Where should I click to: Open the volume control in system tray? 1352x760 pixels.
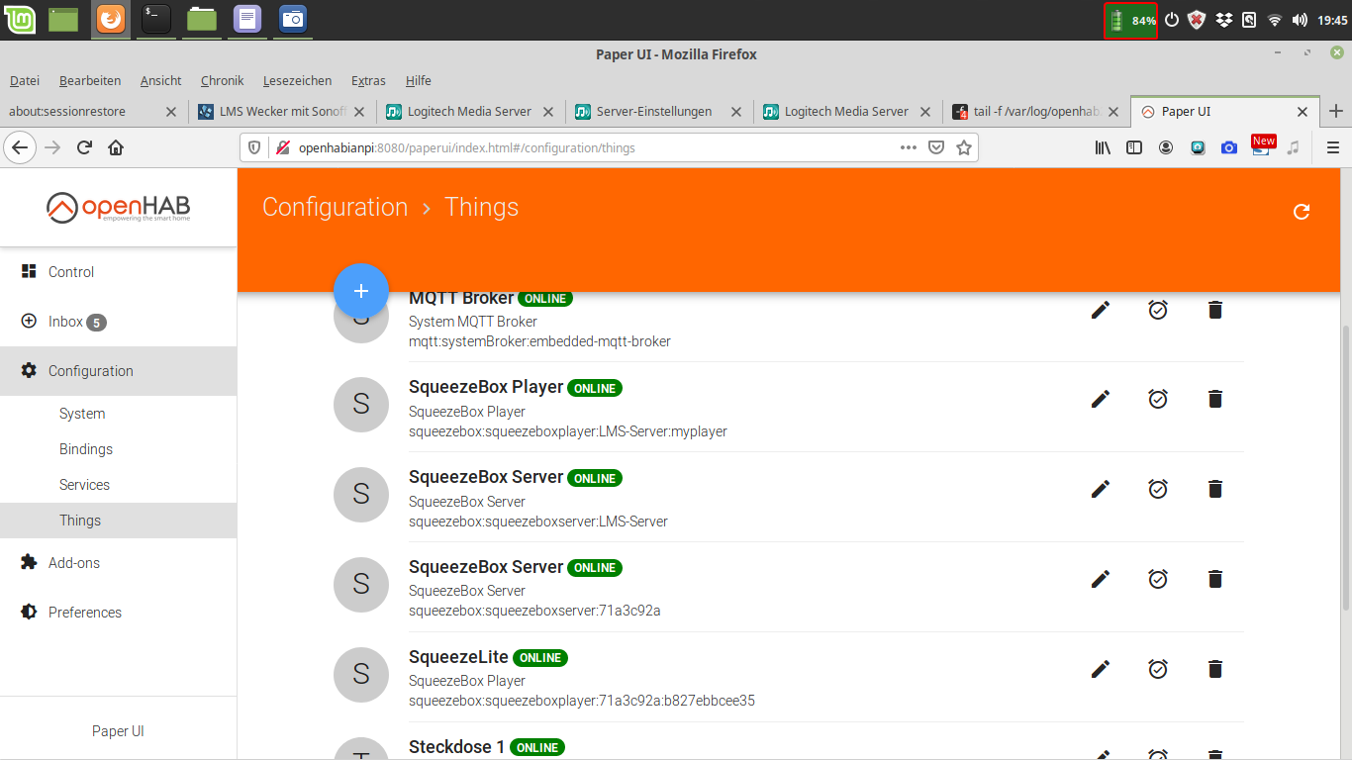(1300, 20)
